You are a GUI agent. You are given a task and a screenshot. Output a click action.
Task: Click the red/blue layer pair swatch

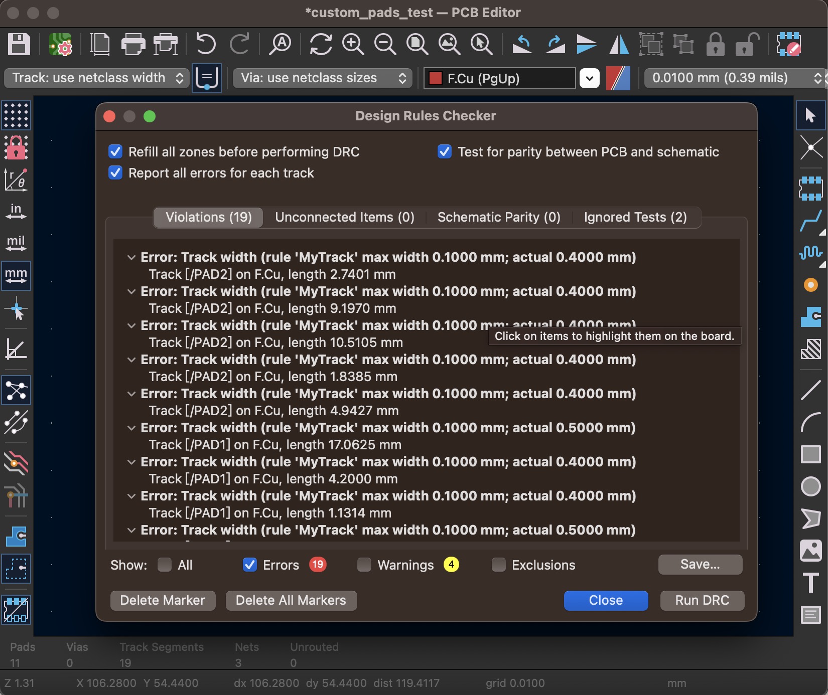618,78
